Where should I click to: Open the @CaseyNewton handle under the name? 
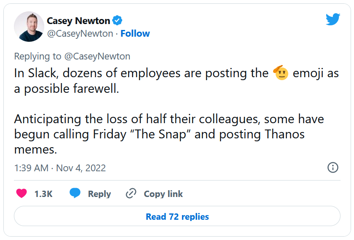point(80,34)
